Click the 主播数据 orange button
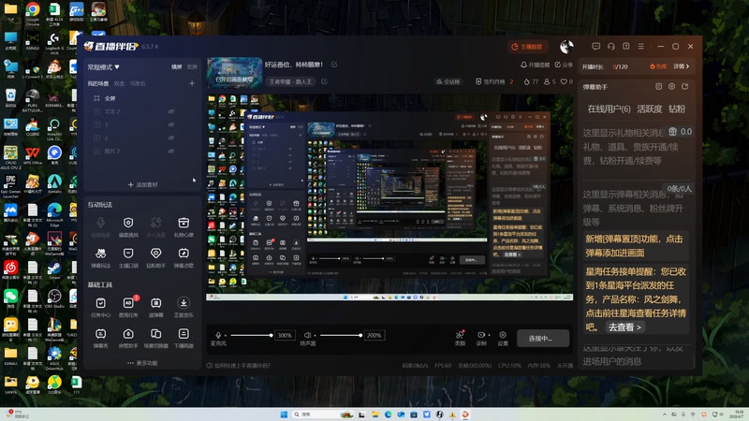This screenshot has height=421, width=749. click(527, 47)
